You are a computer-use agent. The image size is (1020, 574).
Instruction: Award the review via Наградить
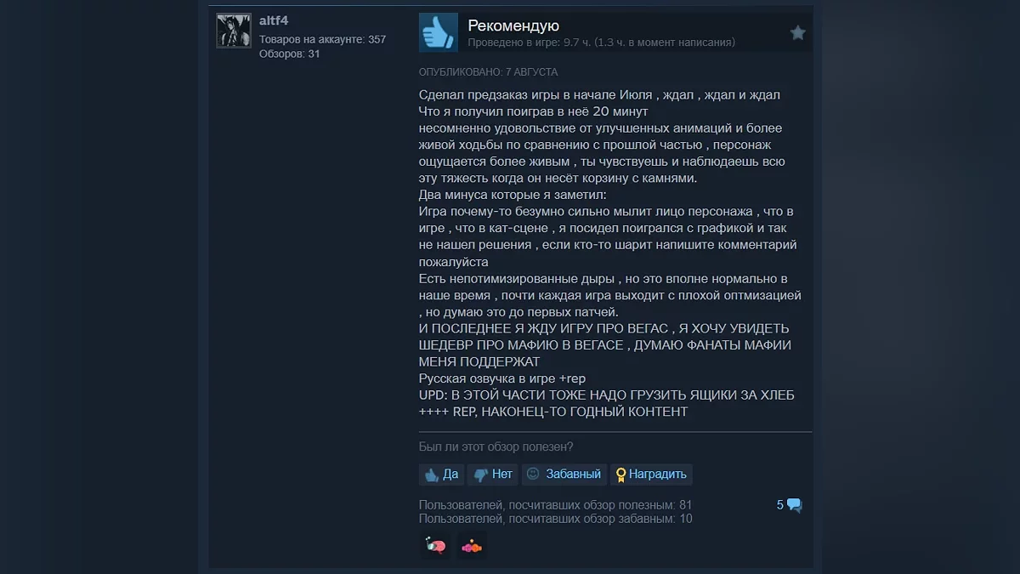651,475
